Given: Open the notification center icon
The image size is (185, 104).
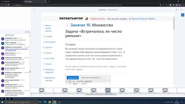Looking at the screenshot, I should pos(182,102).
